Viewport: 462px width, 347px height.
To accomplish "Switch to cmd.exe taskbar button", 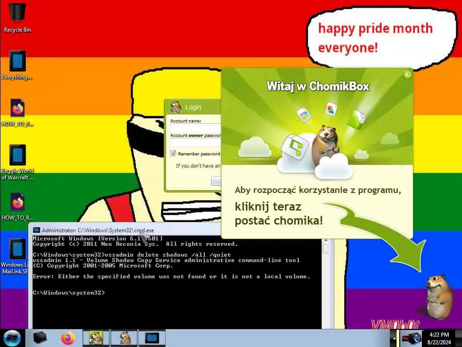I will pyautogui.click(x=152, y=338).
